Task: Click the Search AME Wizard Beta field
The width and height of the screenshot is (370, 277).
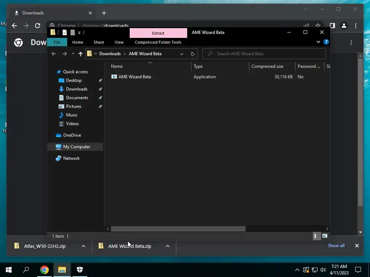Action: [x=264, y=54]
